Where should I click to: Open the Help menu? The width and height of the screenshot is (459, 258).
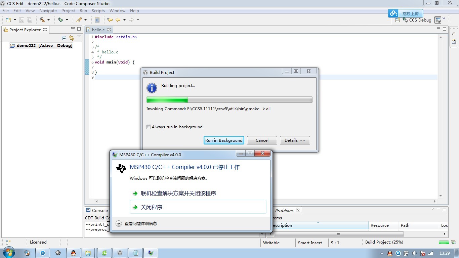pyautogui.click(x=134, y=11)
